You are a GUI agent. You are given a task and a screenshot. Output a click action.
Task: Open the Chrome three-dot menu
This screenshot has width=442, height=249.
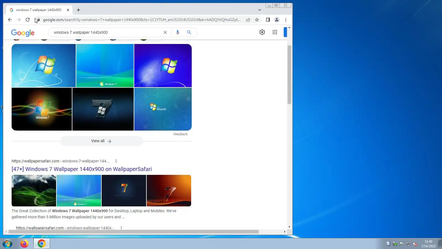pyautogui.click(x=286, y=20)
